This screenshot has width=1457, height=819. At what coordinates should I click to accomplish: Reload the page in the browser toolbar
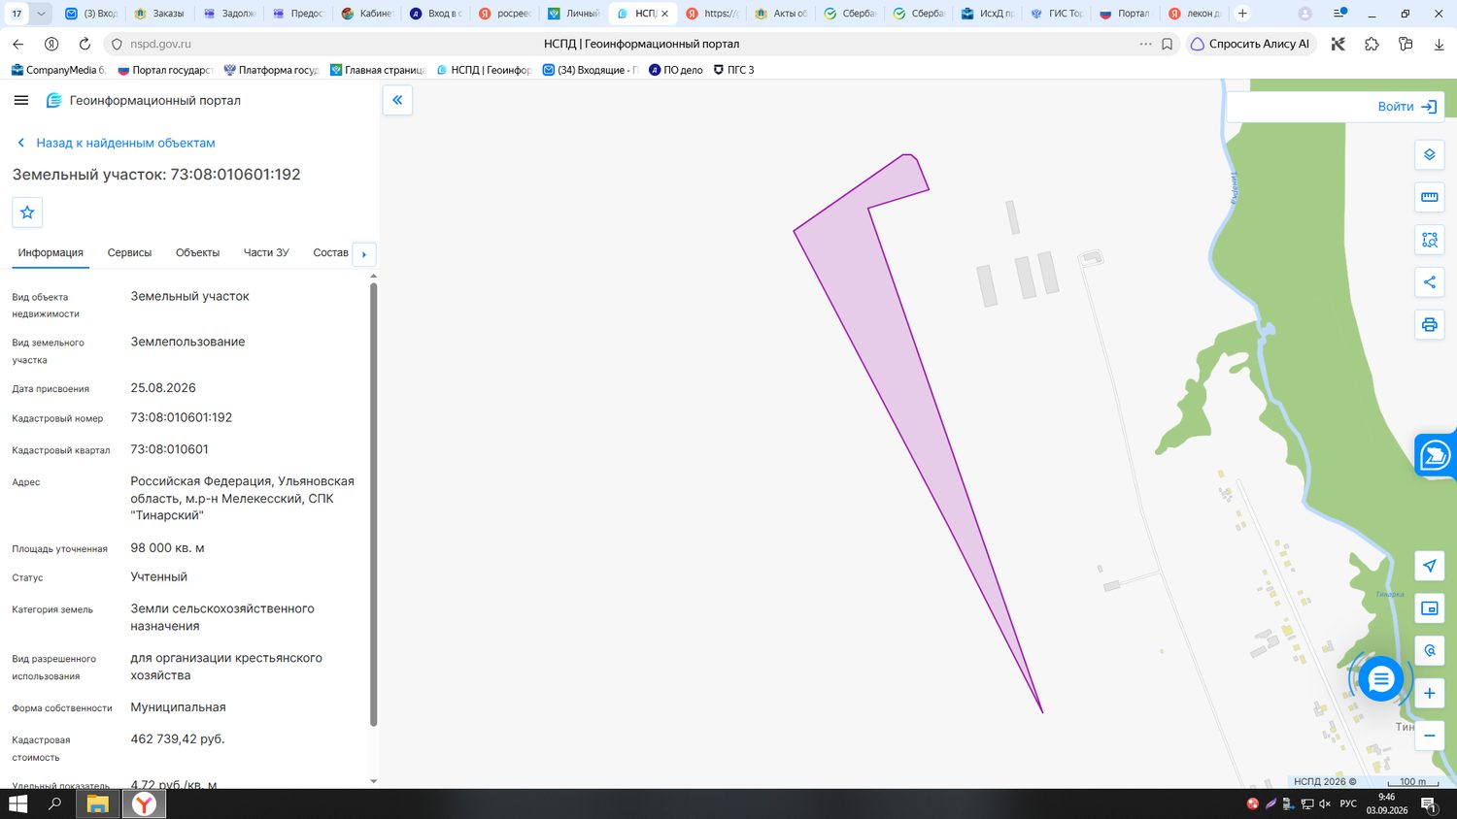[x=85, y=44]
